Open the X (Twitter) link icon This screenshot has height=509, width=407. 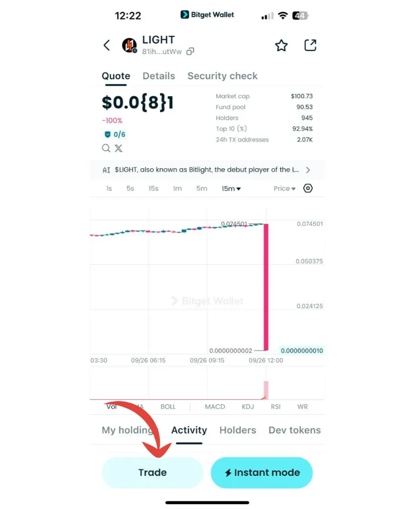[118, 148]
